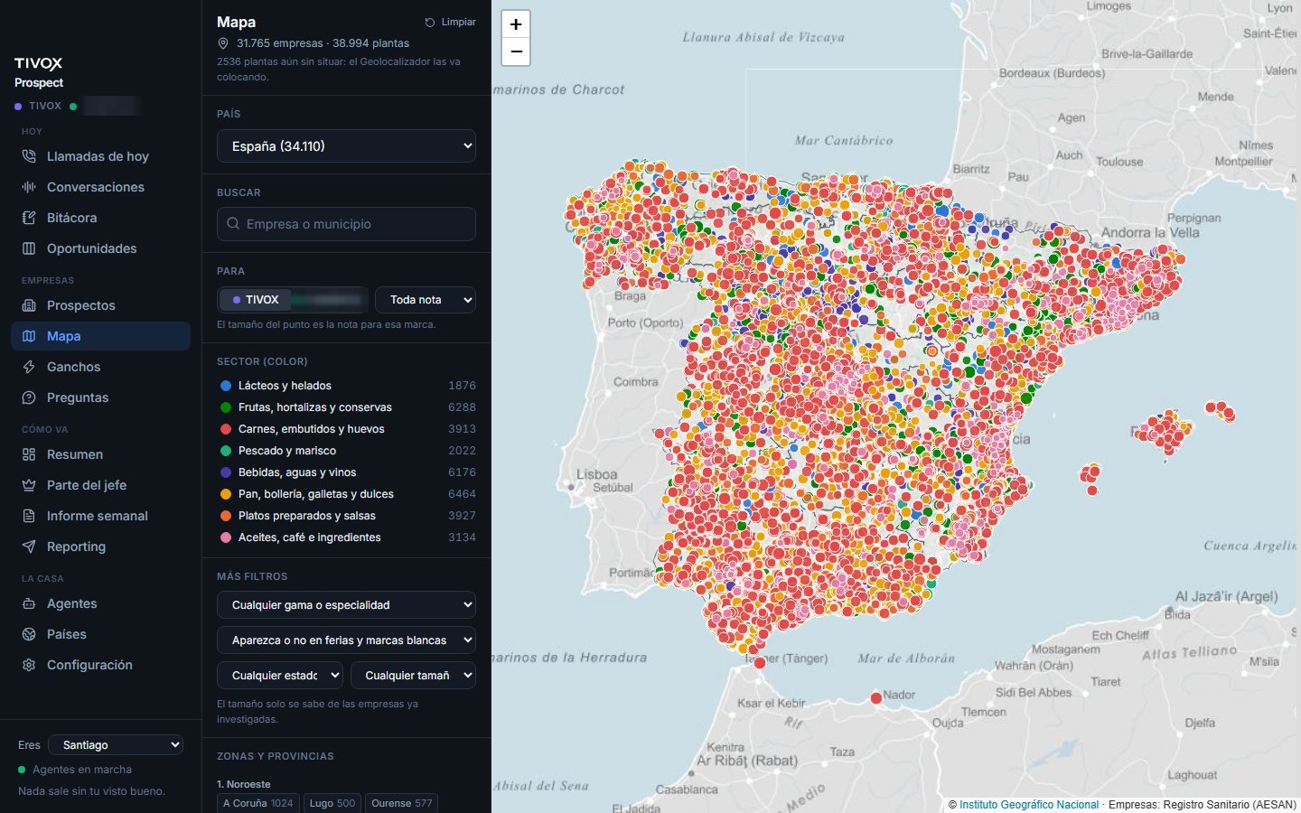
Task: Toggle Pan, bollería, galletas y dulces sector
Action: click(x=346, y=494)
